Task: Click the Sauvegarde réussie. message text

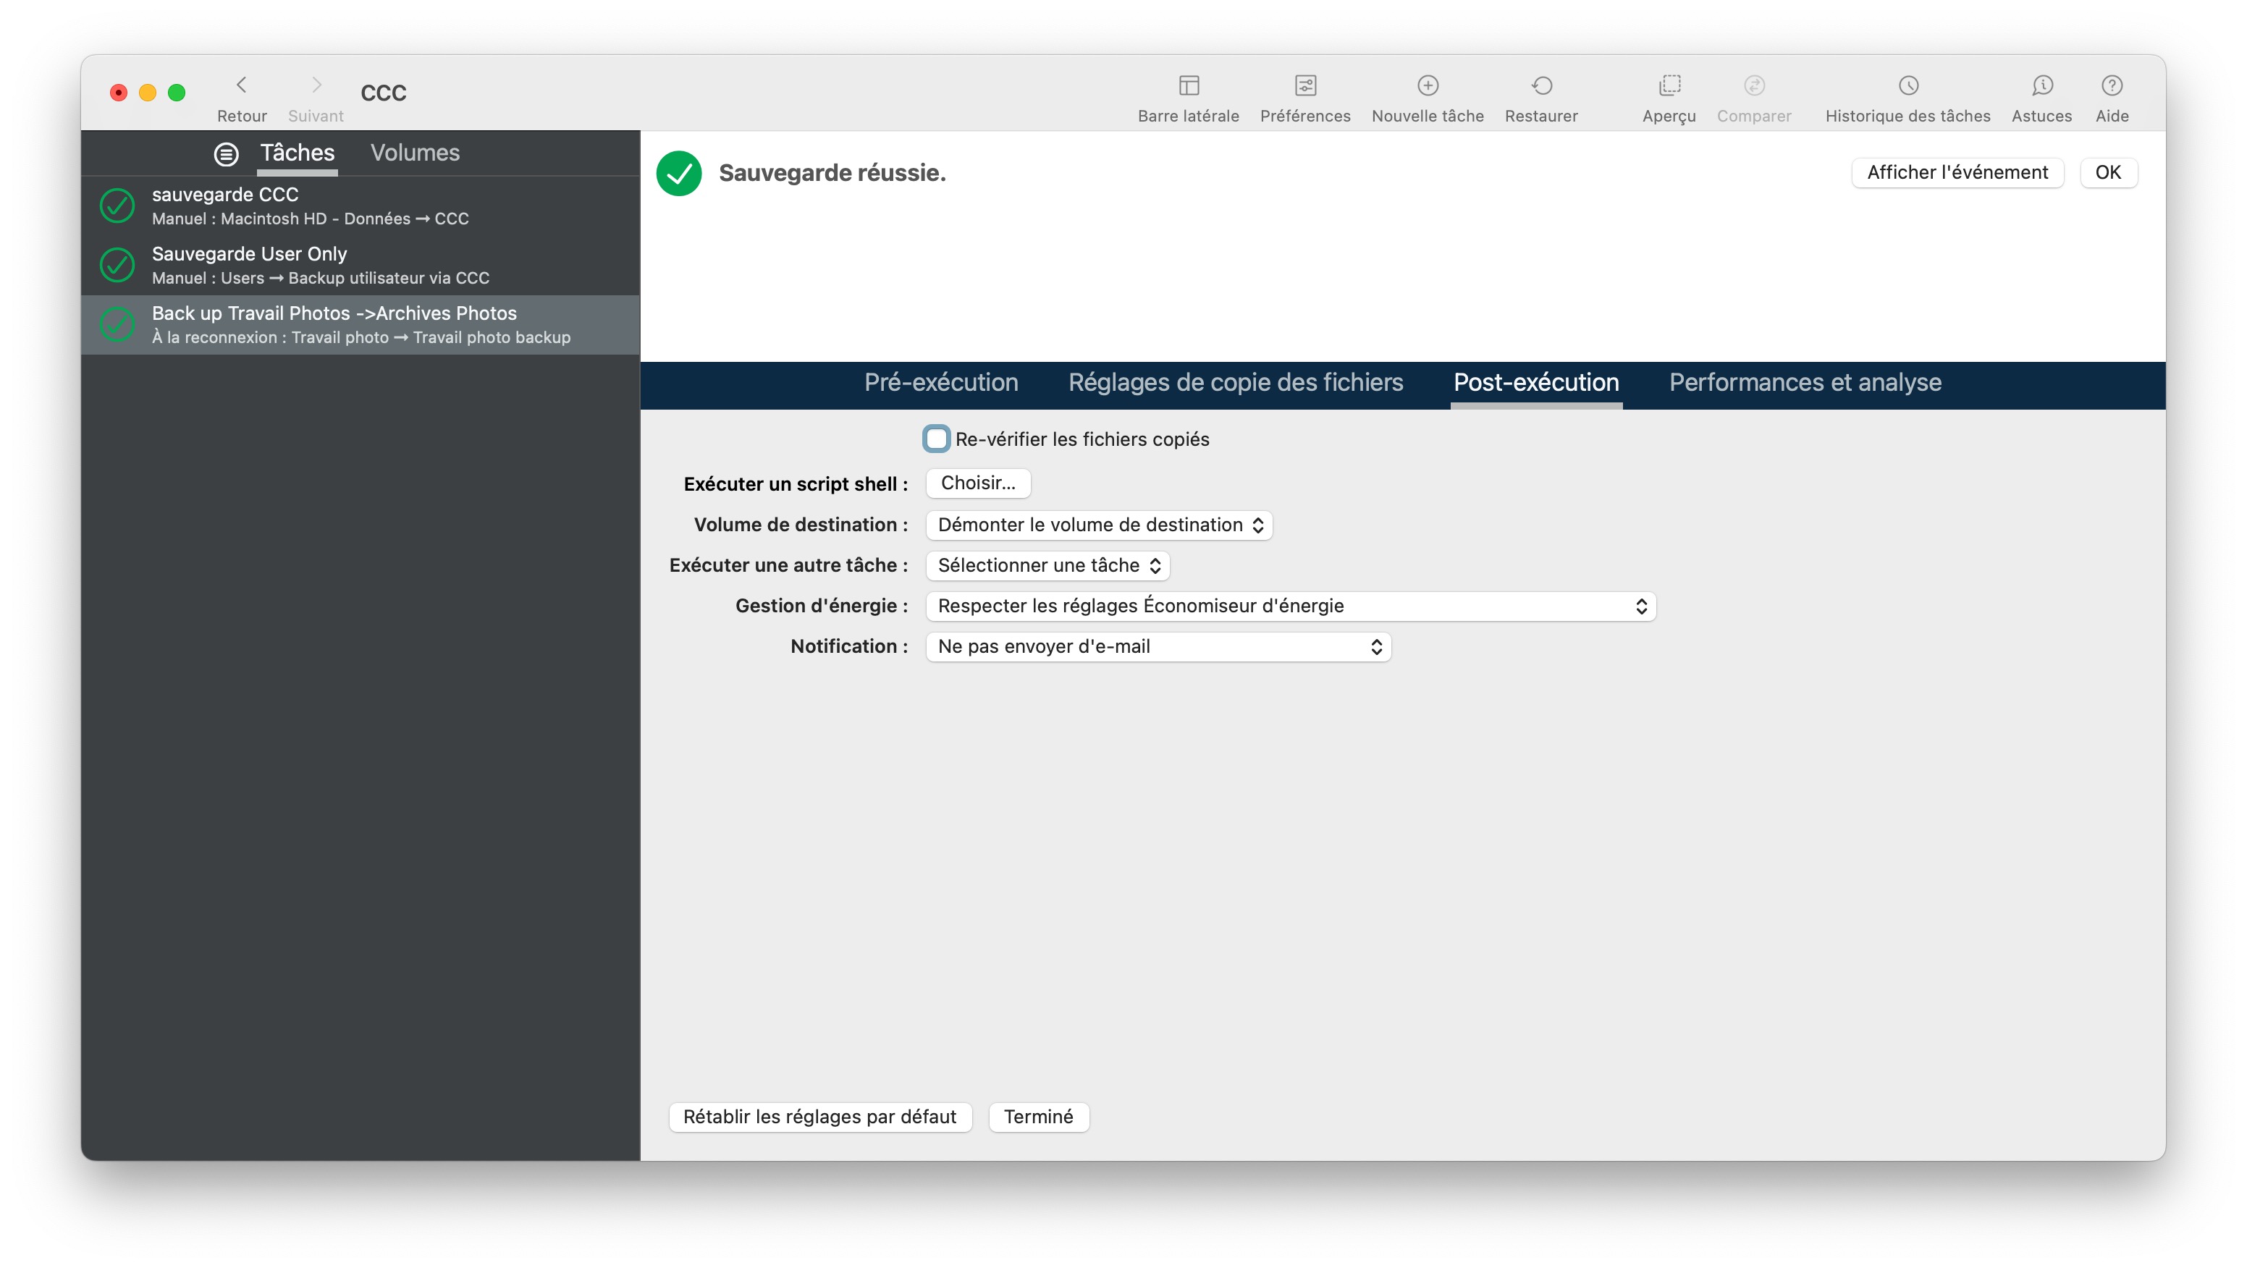Action: 832,173
